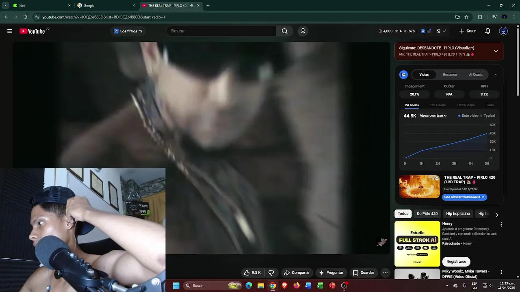Collapse the vidIQ stats panel chevron
Screen dimensions: 520x292
click(x=496, y=75)
